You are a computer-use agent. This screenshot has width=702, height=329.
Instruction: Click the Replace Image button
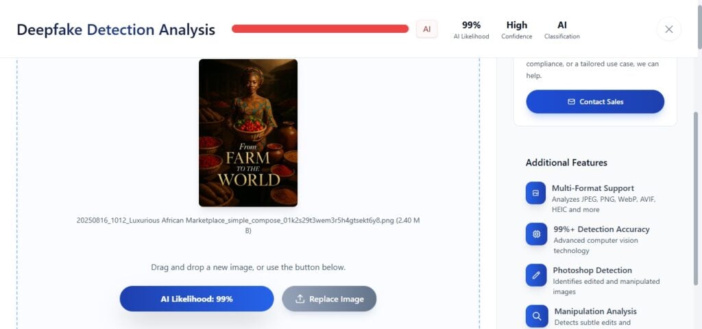[329, 299]
